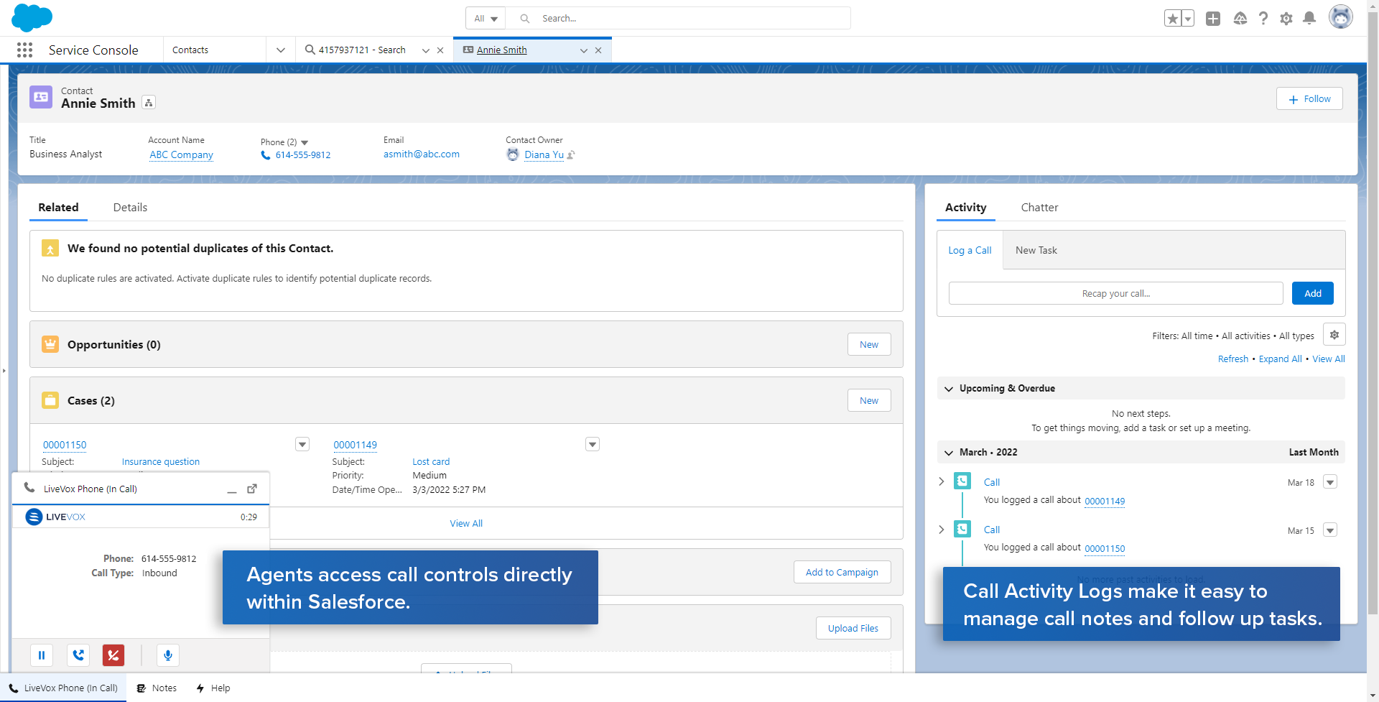Open the Insurance question subject link
This screenshot has height=702, width=1379.
(161, 461)
